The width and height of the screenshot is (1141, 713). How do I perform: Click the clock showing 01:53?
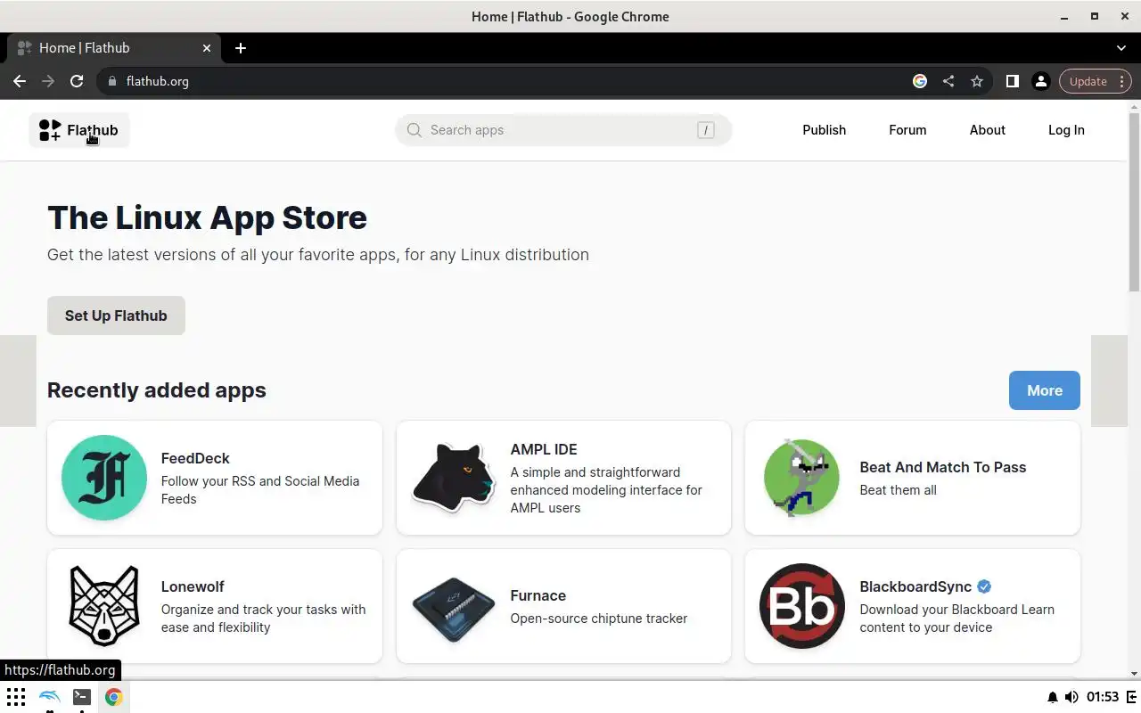1103,697
